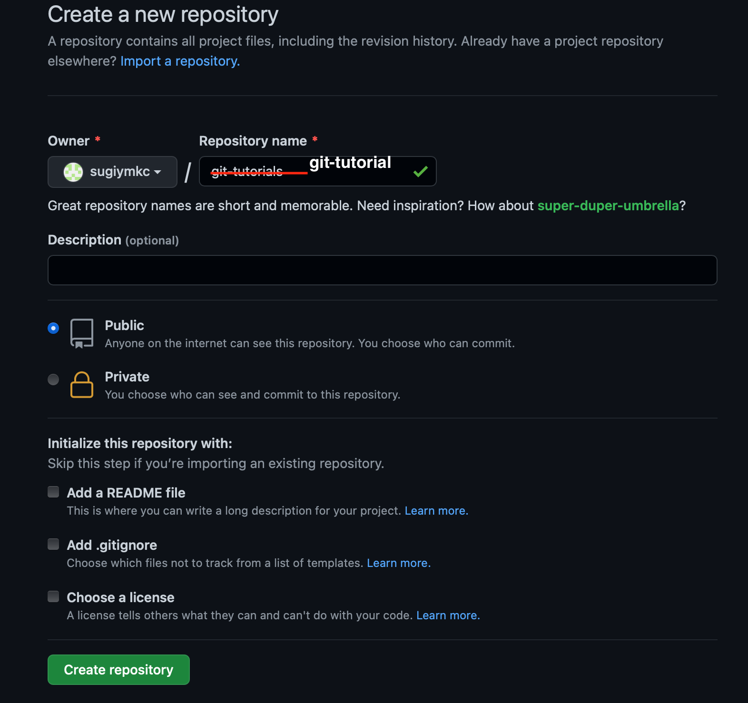Viewport: 748px width, 703px height.
Task: Click into the Description text box
Action: [x=382, y=270]
